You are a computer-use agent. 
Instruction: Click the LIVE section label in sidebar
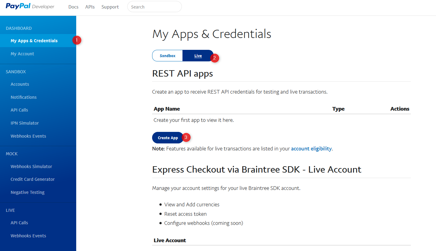(10, 210)
